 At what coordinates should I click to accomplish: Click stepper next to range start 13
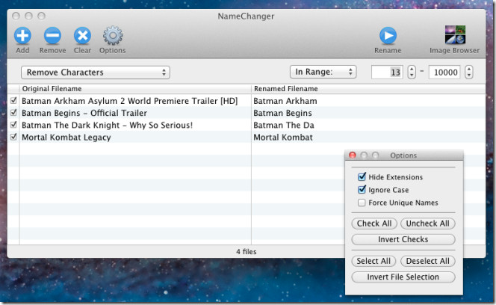pyautogui.click(x=412, y=73)
